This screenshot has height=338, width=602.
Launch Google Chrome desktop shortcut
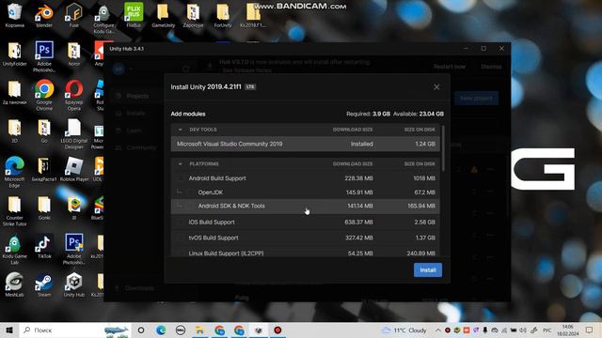click(44, 95)
